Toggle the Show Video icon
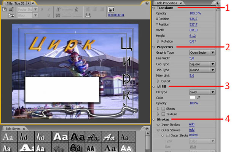The image size is (236, 152). [111, 10]
